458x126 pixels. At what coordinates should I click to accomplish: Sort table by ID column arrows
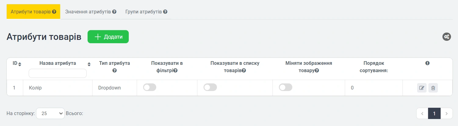20,64
